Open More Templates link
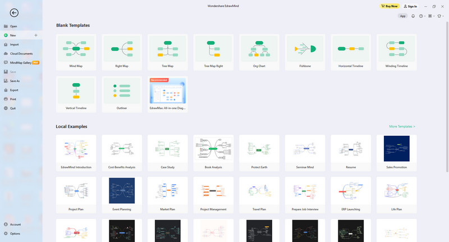Viewport: 449px width, 242px height. (x=402, y=126)
